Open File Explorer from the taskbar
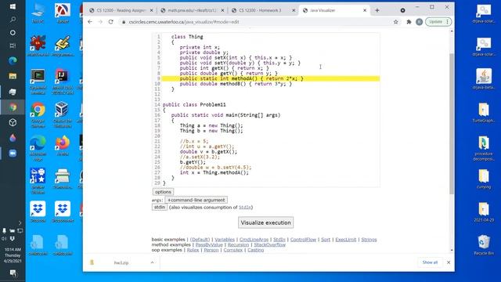 13,76
